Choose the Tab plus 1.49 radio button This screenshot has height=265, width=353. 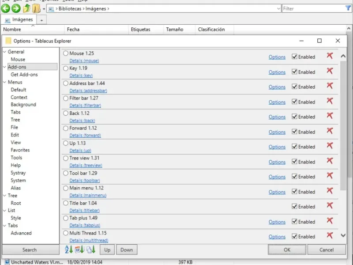(66, 218)
